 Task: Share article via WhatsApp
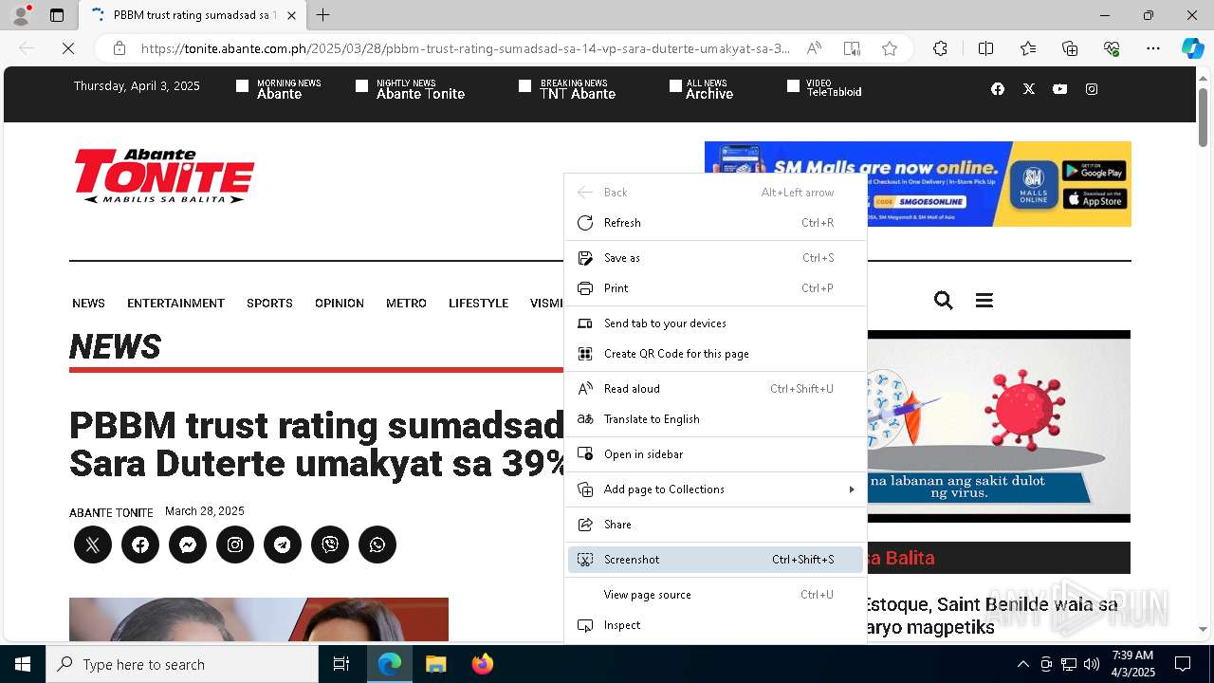pyautogui.click(x=377, y=545)
